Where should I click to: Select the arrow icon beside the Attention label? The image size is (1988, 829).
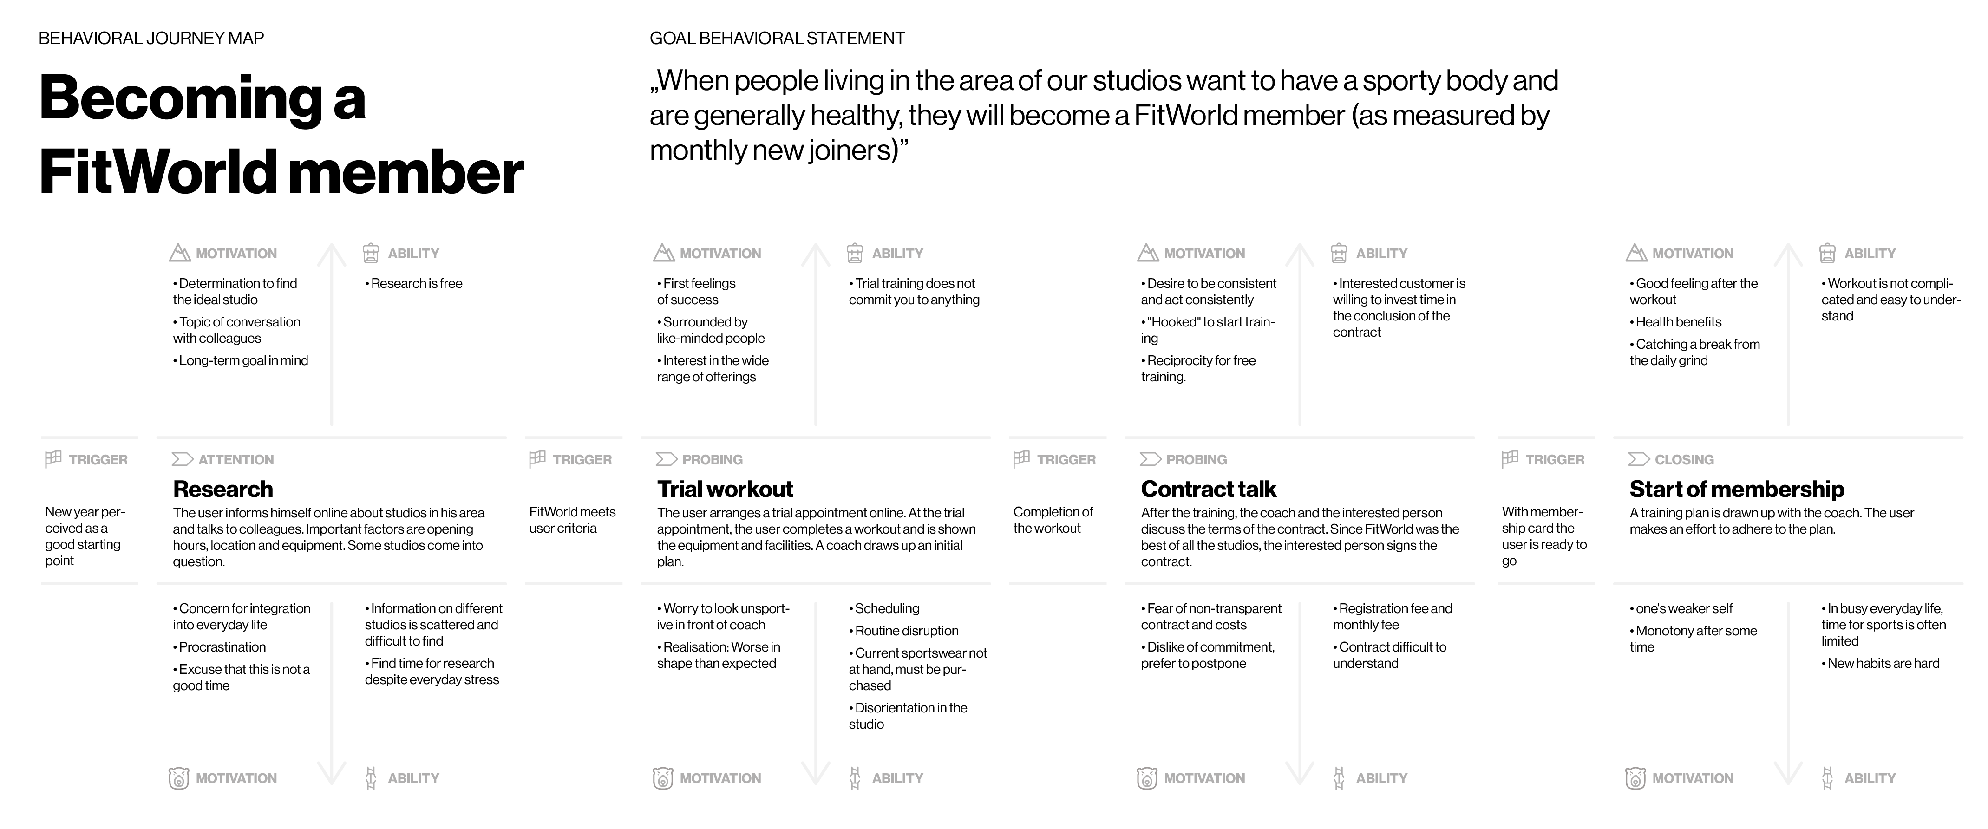[181, 459]
